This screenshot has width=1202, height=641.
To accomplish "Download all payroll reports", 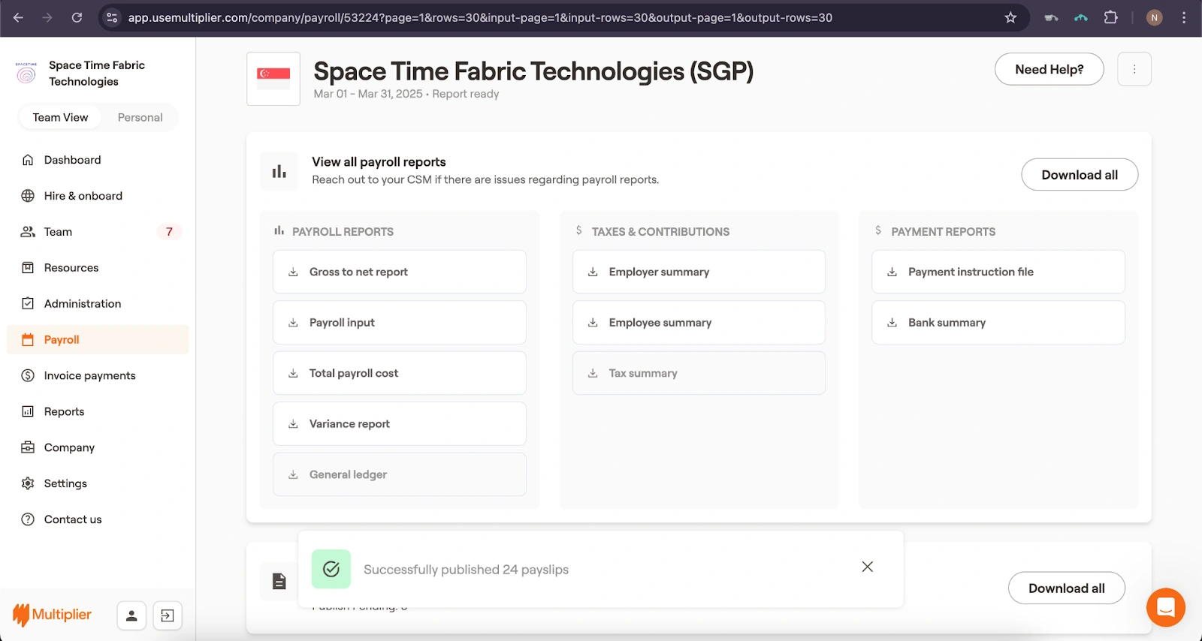I will pyautogui.click(x=1080, y=175).
